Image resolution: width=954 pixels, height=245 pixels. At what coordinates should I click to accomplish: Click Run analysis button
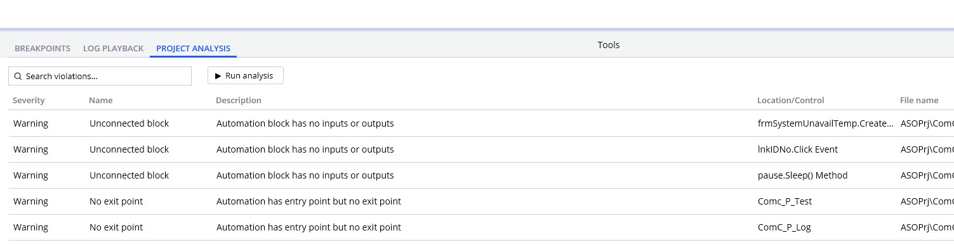coord(246,76)
